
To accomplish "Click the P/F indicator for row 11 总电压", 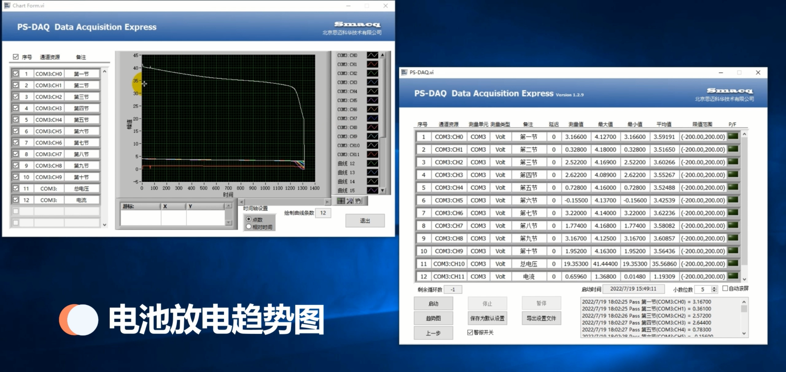I will coord(733,263).
